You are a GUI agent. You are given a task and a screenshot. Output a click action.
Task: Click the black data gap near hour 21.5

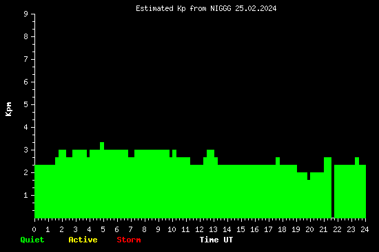click(333, 188)
